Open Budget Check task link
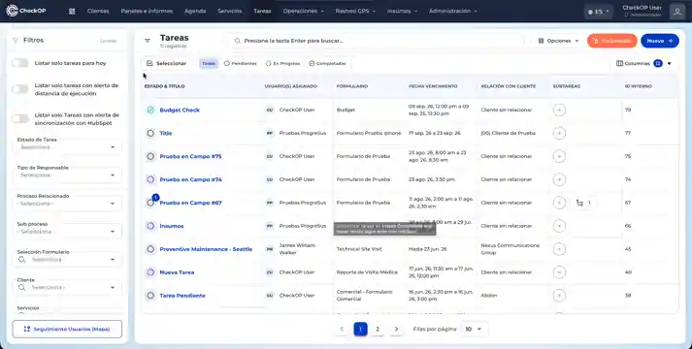The image size is (692, 349). click(x=180, y=110)
